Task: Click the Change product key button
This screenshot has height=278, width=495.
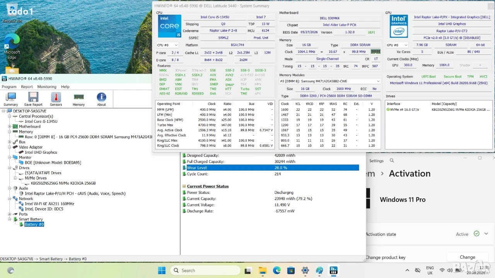Action: tap(467, 257)
